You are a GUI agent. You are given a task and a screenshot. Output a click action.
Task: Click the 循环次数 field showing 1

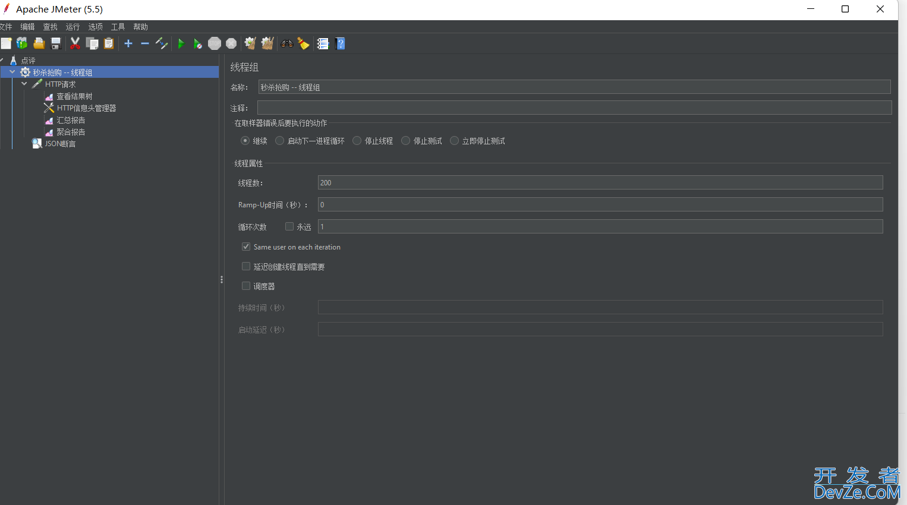pyautogui.click(x=600, y=226)
